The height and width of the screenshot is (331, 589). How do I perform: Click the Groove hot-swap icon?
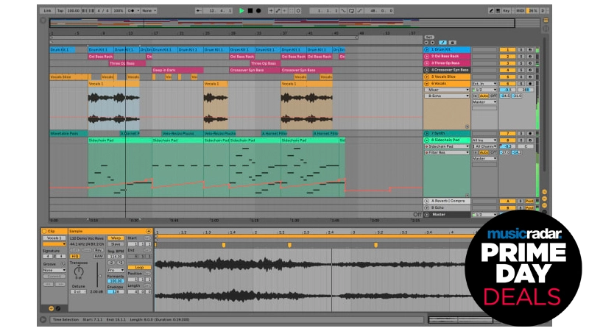tap(63, 264)
